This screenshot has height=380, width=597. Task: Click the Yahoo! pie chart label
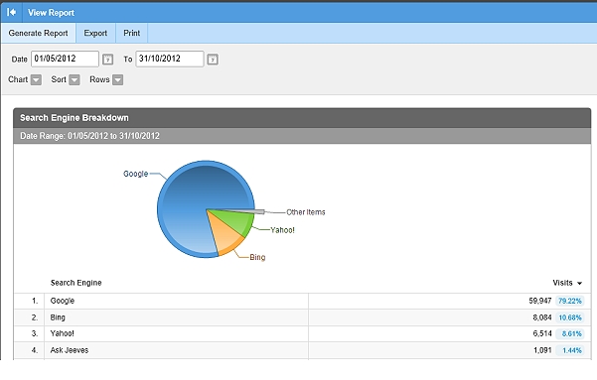pos(282,230)
